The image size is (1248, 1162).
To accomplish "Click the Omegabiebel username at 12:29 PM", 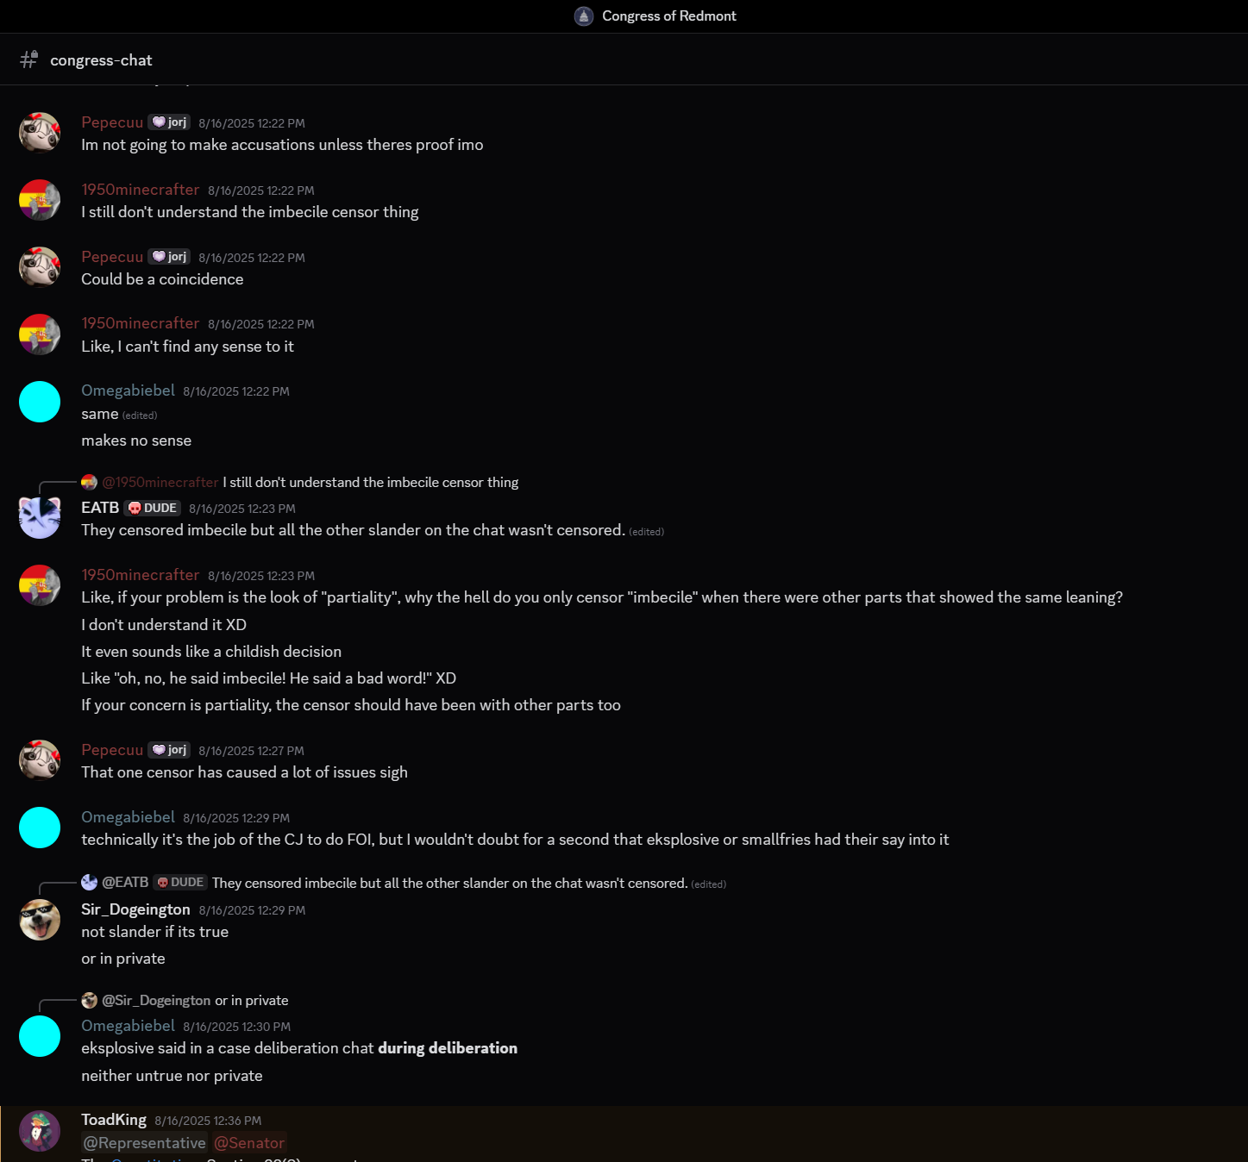I will 128,817.
